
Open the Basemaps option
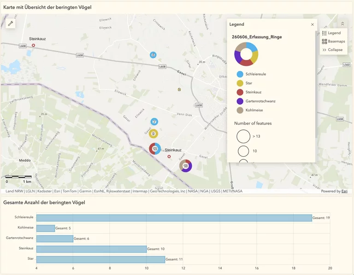point(333,41)
